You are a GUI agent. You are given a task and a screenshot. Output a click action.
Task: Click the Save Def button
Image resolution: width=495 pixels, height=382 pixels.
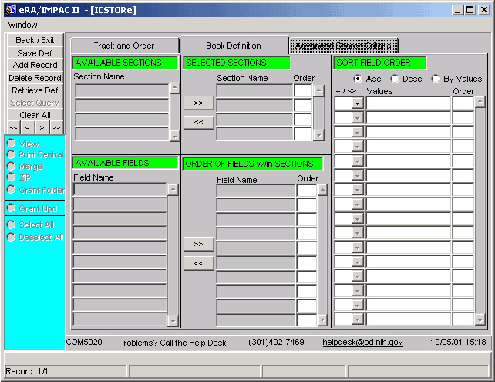(x=35, y=53)
